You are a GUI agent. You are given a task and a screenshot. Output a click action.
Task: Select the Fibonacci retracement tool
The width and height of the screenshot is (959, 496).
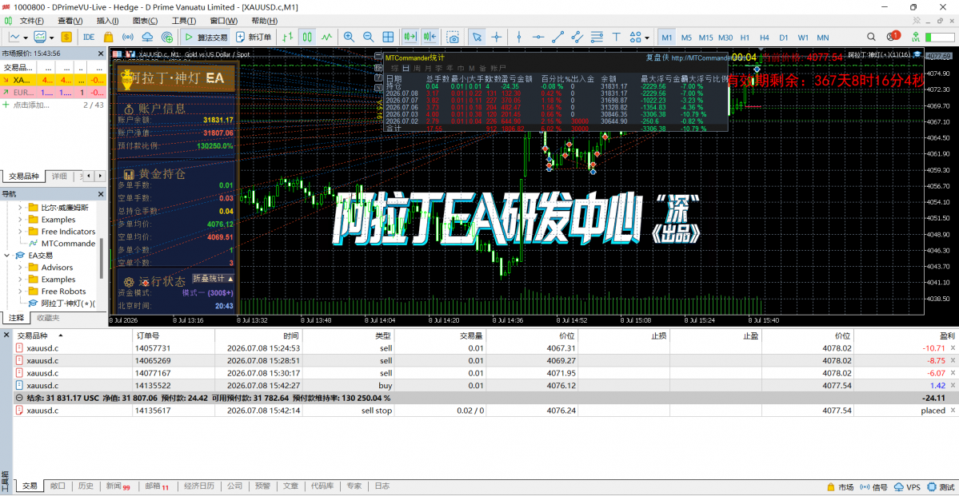(597, 37)
